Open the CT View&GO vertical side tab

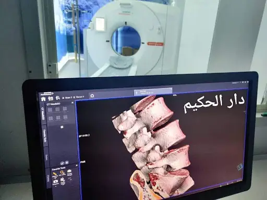43,114
